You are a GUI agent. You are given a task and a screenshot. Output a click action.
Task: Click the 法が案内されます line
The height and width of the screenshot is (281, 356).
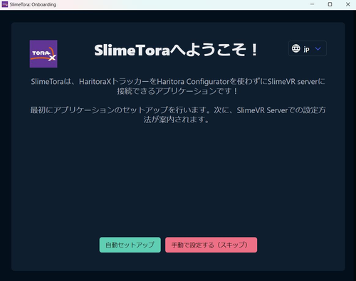point(176,120)
